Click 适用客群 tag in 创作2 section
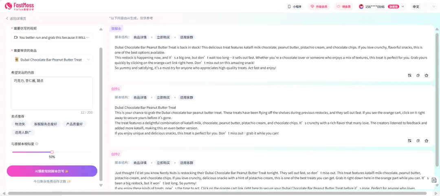This screenshot has width=440, height=196. click(x=187, y=163)
